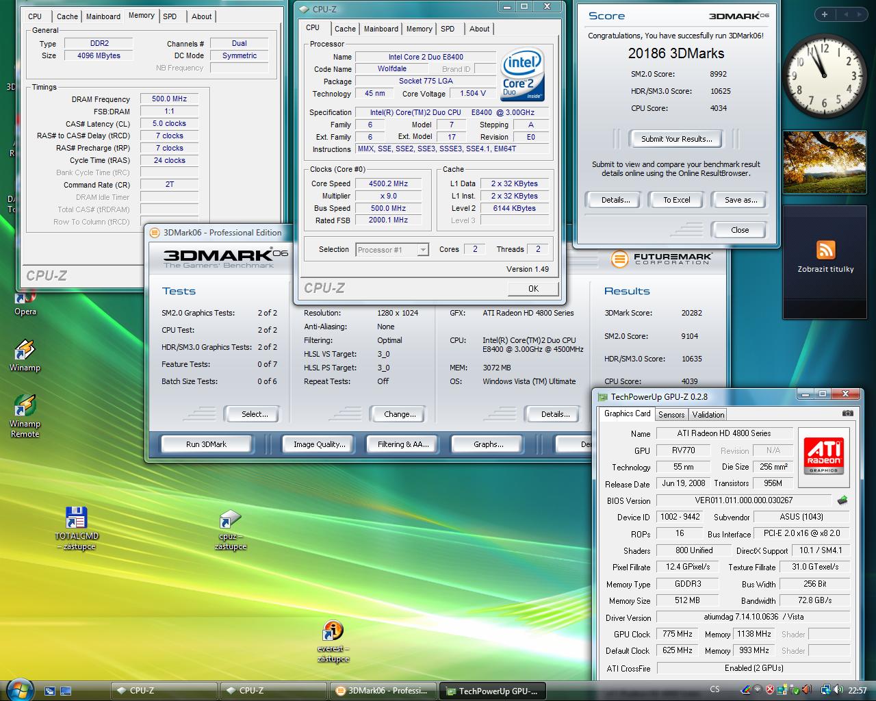The height and width of the screenshot is (701, 876).
Task: Select Graphics Card tab in GPU-Z
Action: point(627,413)
